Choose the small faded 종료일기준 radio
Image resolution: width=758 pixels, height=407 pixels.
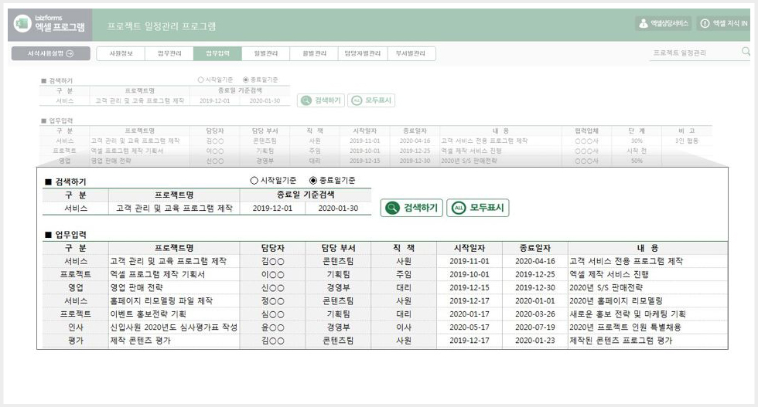click(x=246, y=80)
